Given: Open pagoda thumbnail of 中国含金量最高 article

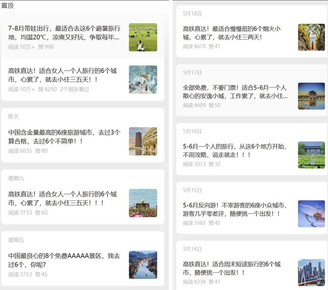Looking at the screenshot, I should tap(143, 141).
